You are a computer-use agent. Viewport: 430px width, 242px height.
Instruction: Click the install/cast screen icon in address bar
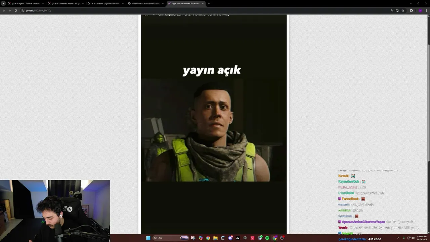[397, 10]
